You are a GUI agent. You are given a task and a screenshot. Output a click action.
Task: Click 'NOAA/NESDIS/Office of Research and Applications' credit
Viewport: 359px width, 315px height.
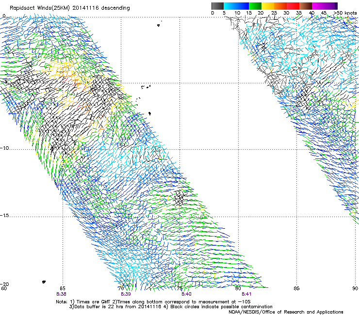pos(286,312)
